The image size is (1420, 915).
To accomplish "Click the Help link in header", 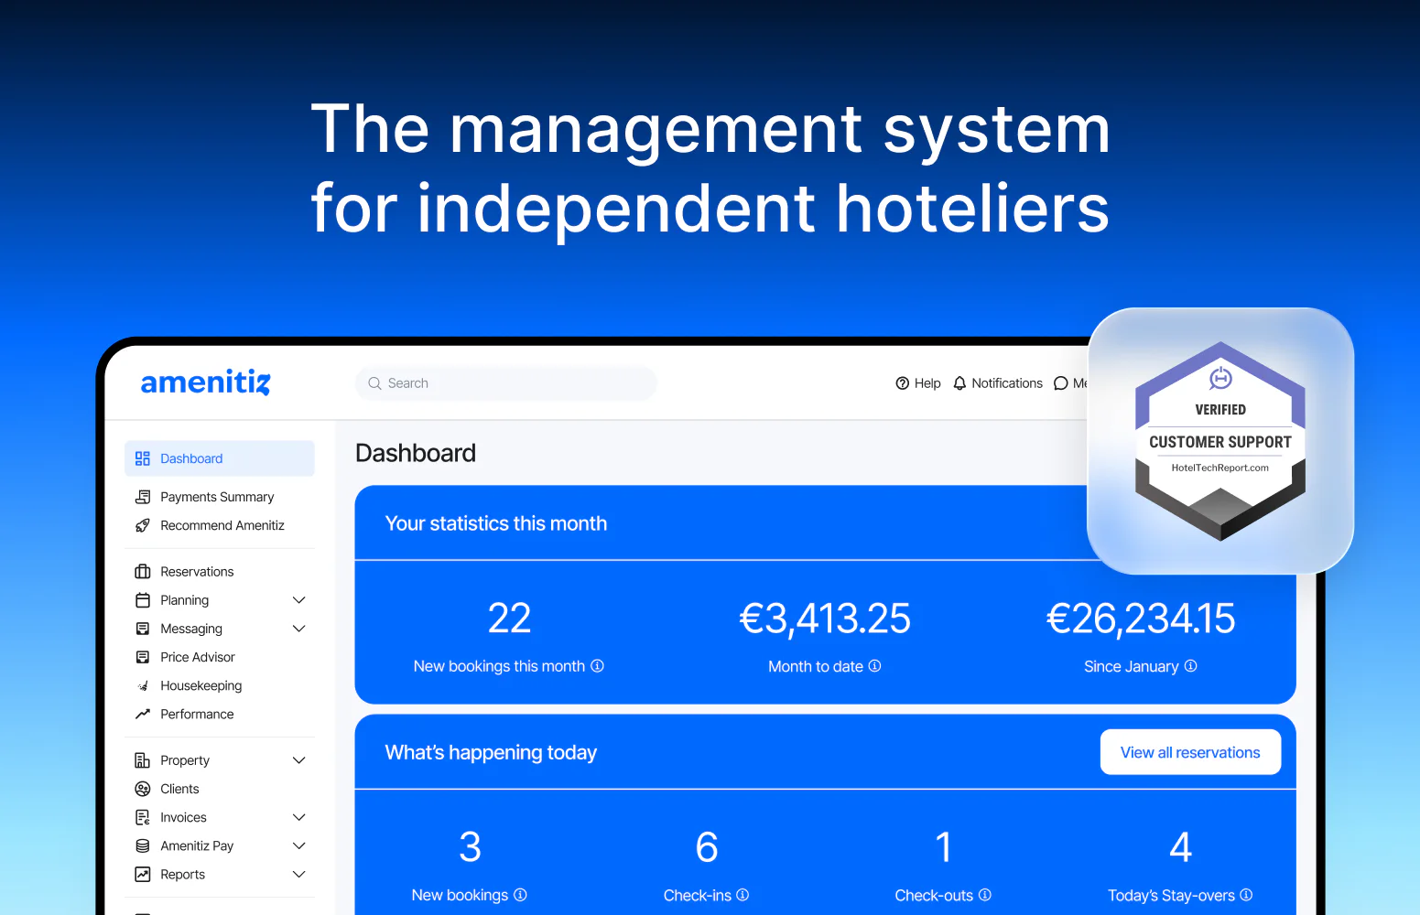I will click(x=918, y=383).
